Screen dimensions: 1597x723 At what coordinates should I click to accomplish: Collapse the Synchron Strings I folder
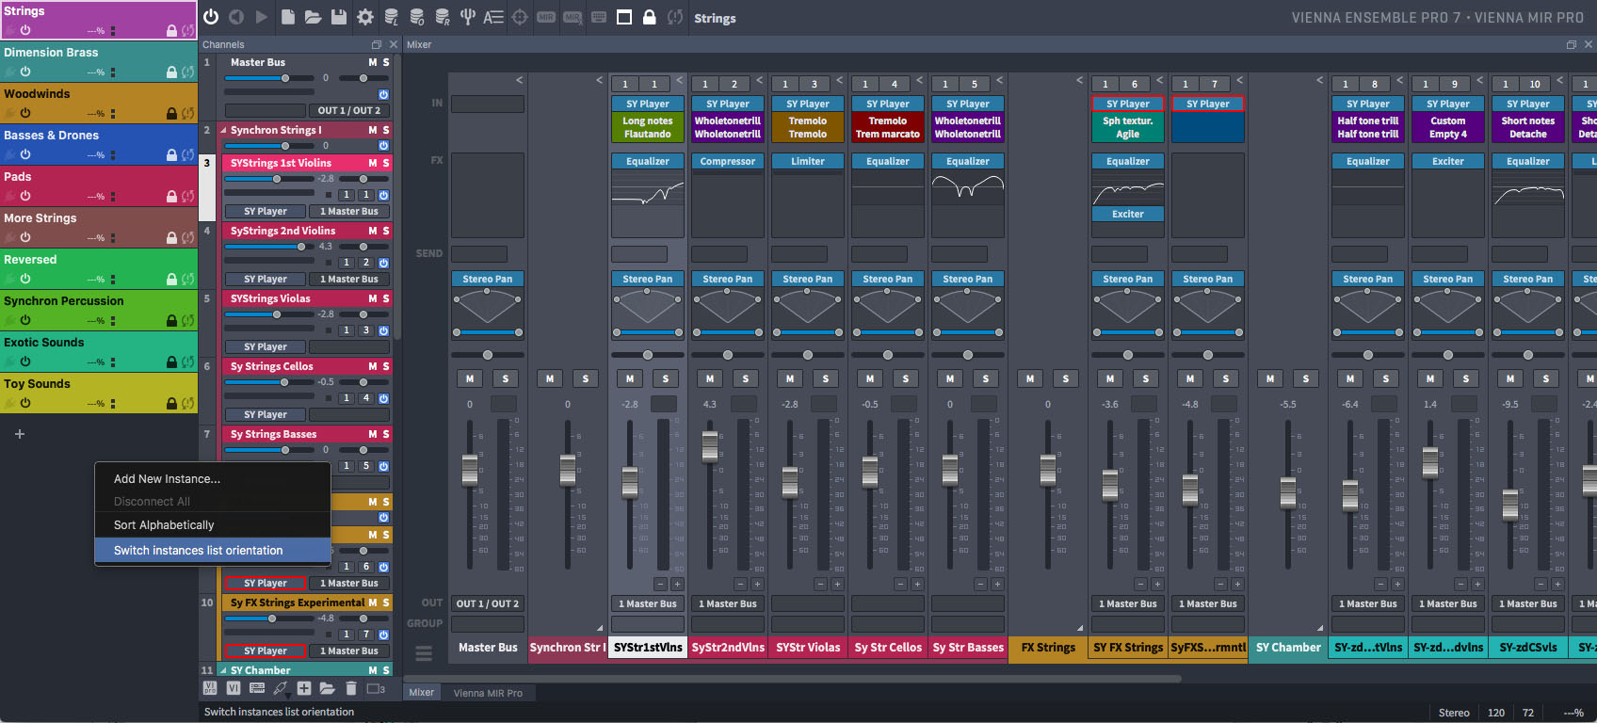pos(223,131)
